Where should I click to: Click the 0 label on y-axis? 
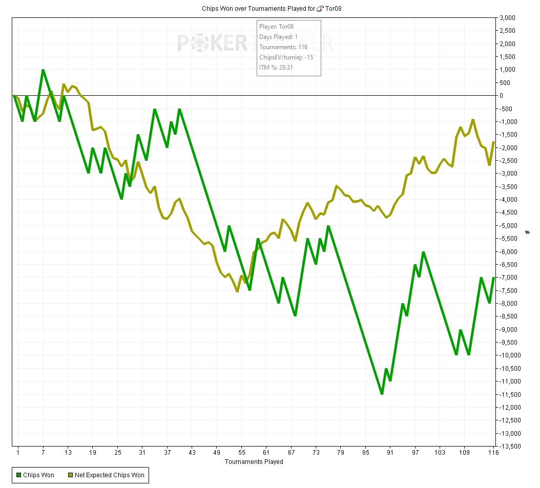(502, 96)
